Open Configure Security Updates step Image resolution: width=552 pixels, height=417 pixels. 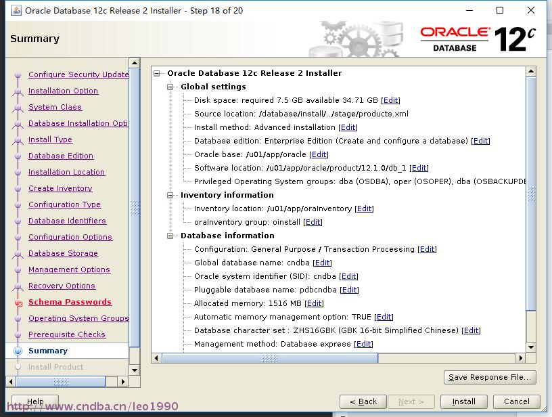[x=78, y=74]
